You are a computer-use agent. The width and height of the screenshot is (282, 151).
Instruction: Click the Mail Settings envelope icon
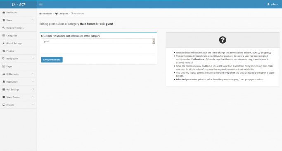4,89
